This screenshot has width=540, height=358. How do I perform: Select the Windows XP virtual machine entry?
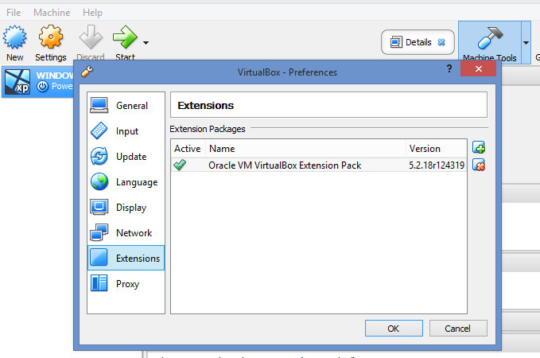click(x=38, y=82)
